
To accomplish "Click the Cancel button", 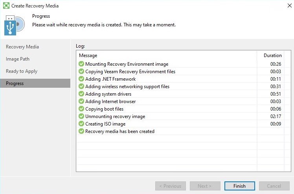I will (x=274, y=186).
